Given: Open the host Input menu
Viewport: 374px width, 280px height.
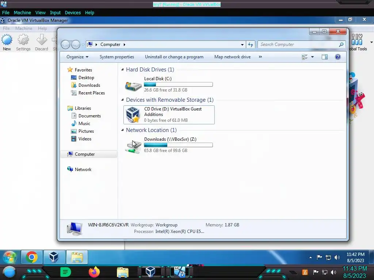Looking at the screenshot, I should pos(55,13).
